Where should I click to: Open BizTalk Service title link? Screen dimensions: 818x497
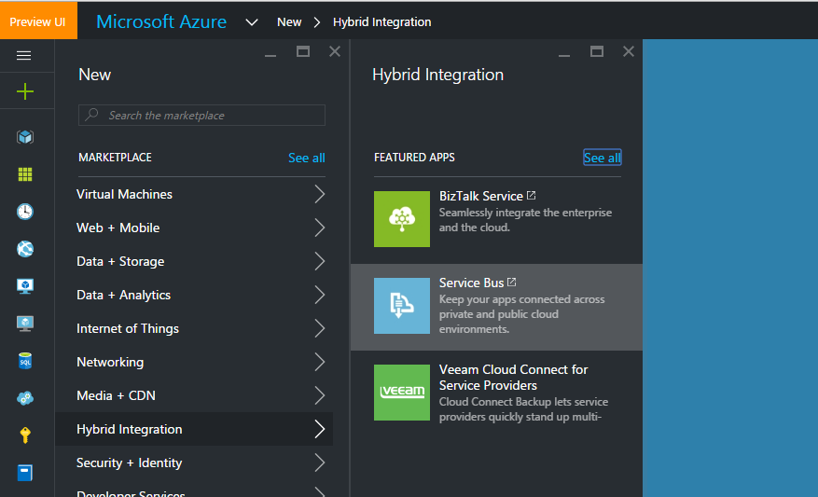click(480, 196)
